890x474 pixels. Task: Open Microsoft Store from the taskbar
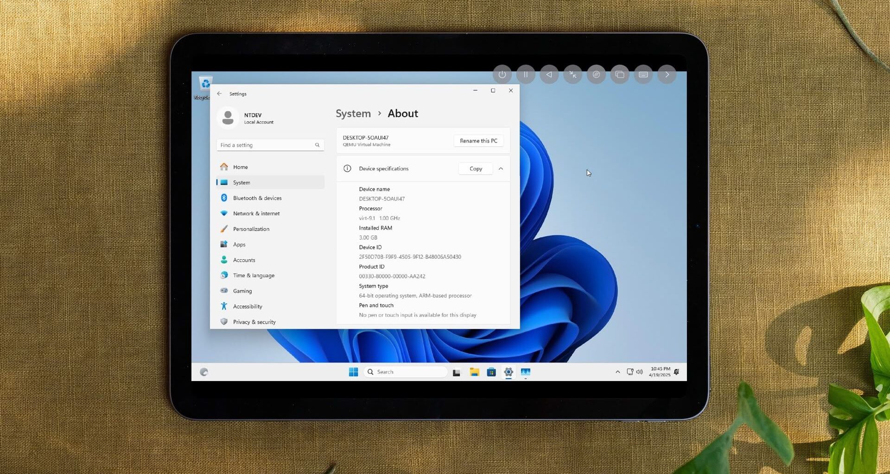click(x=491, y=372)
